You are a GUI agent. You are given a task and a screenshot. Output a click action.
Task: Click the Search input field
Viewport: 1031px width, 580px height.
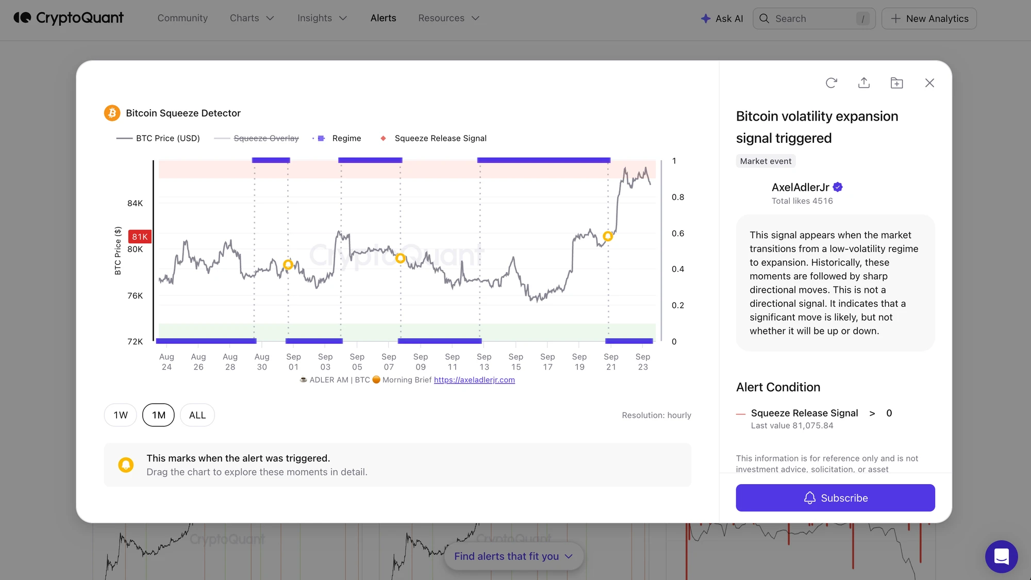(x=814, y=19)
